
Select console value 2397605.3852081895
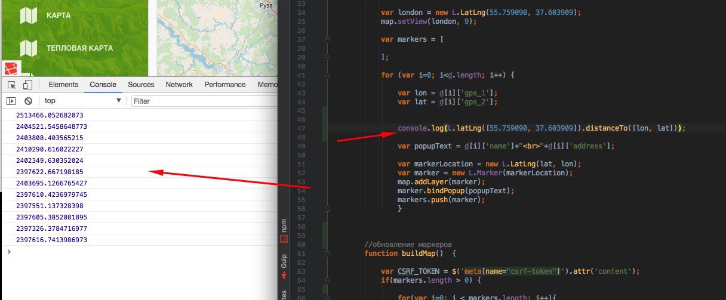coord(52,217)
